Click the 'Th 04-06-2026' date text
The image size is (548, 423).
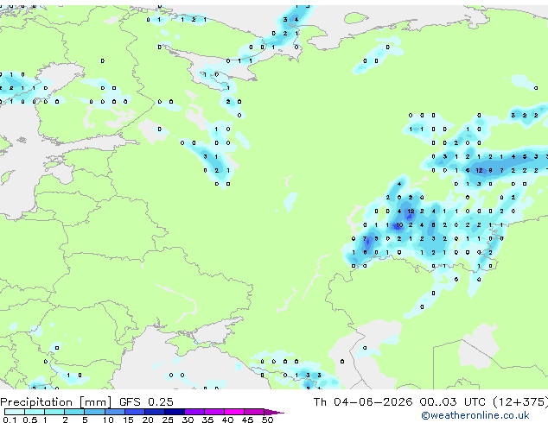click(x=362, y=402)
